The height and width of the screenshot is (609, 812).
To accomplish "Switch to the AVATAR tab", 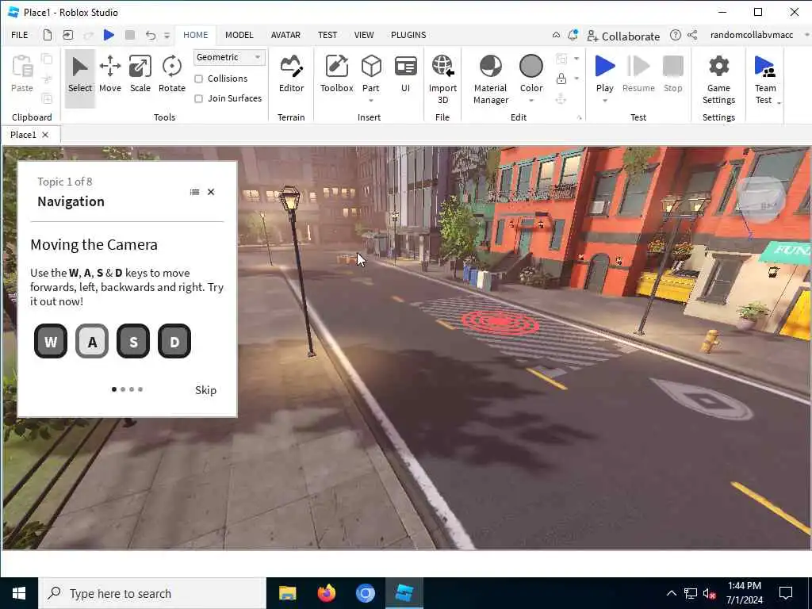I will [x=285, y=35].
